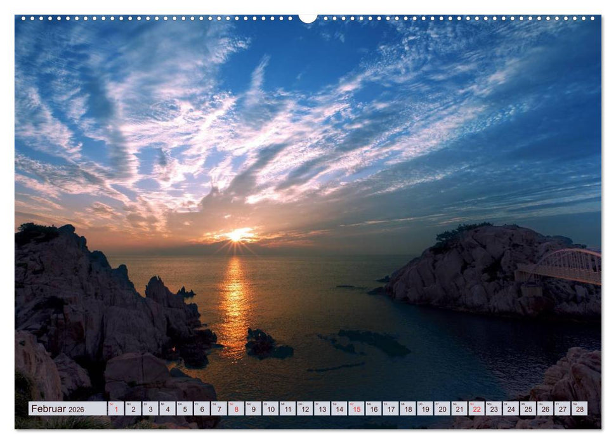Viewport: 616px width, 444px height.
Task: Choose date 20 in calendar strip
Action: (442, 409)
